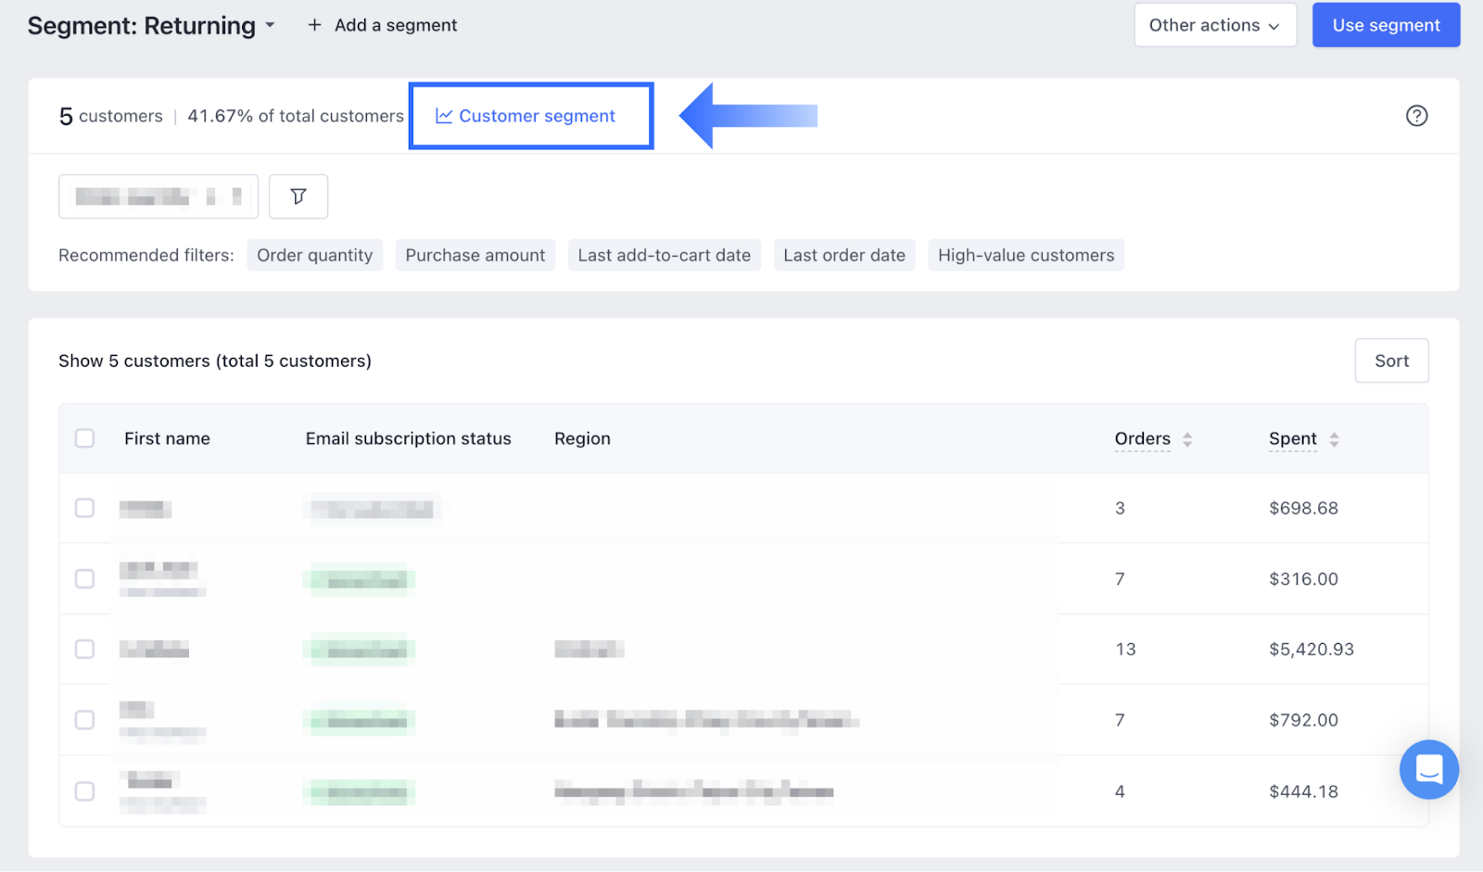Click the plus icon beside Add a segment
This screenshot has width=1483, height=872.
coord(314,25)
